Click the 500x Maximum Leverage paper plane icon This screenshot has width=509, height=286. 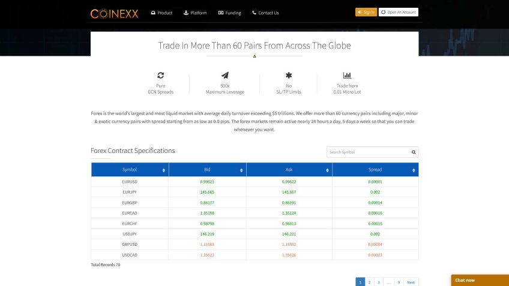224,76
